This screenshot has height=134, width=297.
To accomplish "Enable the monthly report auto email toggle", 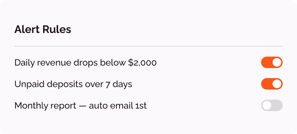I will tap(272, 105).
